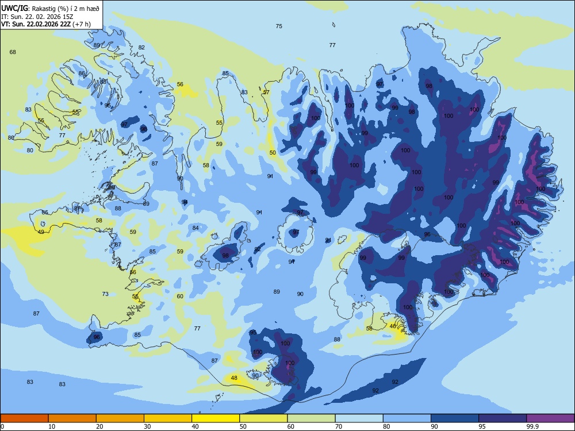The width and height of the screenshot is (575, 431).
Task: Click the 'VT: Sun. 22.02.2026 22Z (+7 h)' line
Action: click(46, 24)
